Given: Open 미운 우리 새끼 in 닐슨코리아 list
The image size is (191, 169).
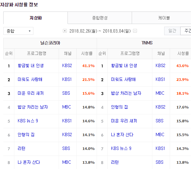Looking at the screenshot, I should click(x=30, y=93).
